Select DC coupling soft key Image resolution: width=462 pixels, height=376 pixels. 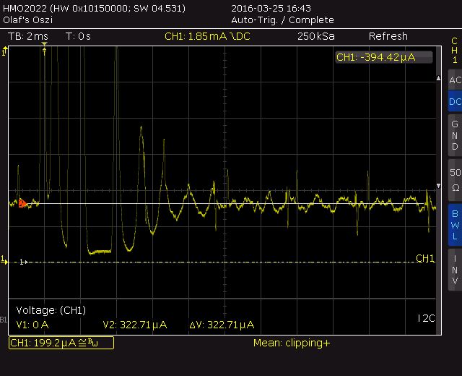point(455,101)
